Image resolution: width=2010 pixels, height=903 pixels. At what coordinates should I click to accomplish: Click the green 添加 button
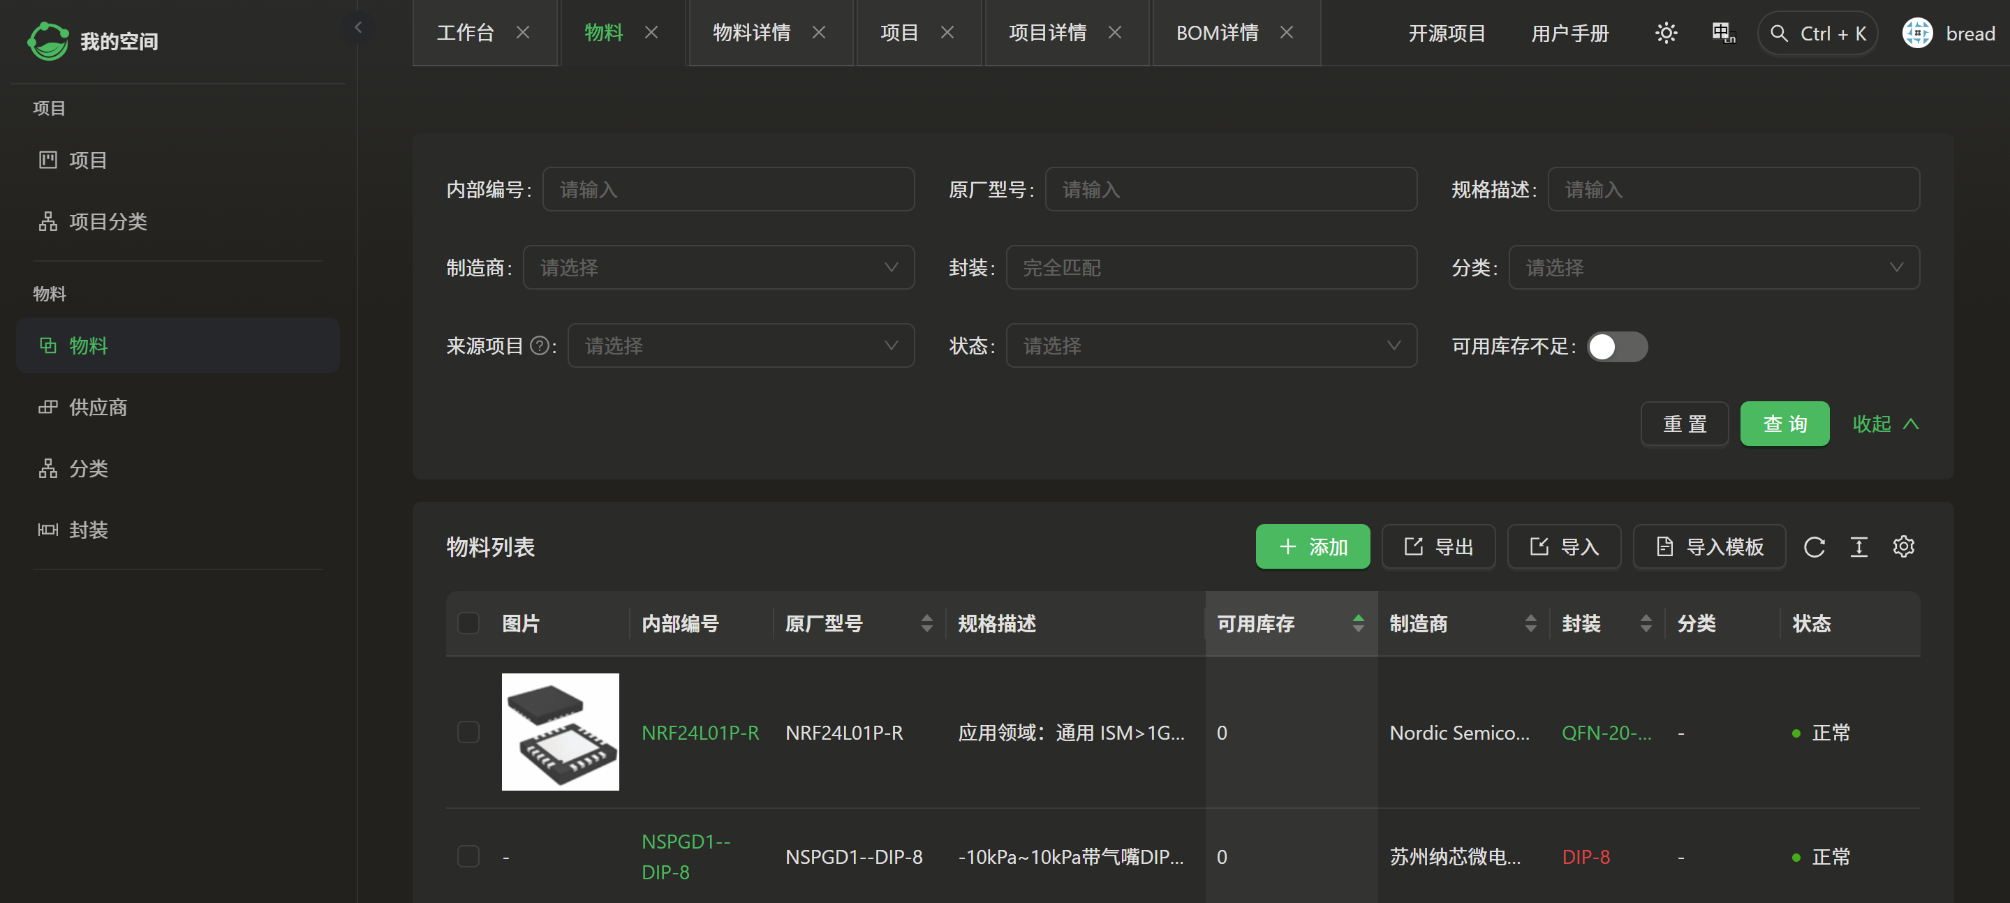click(x=1313, y=546)
